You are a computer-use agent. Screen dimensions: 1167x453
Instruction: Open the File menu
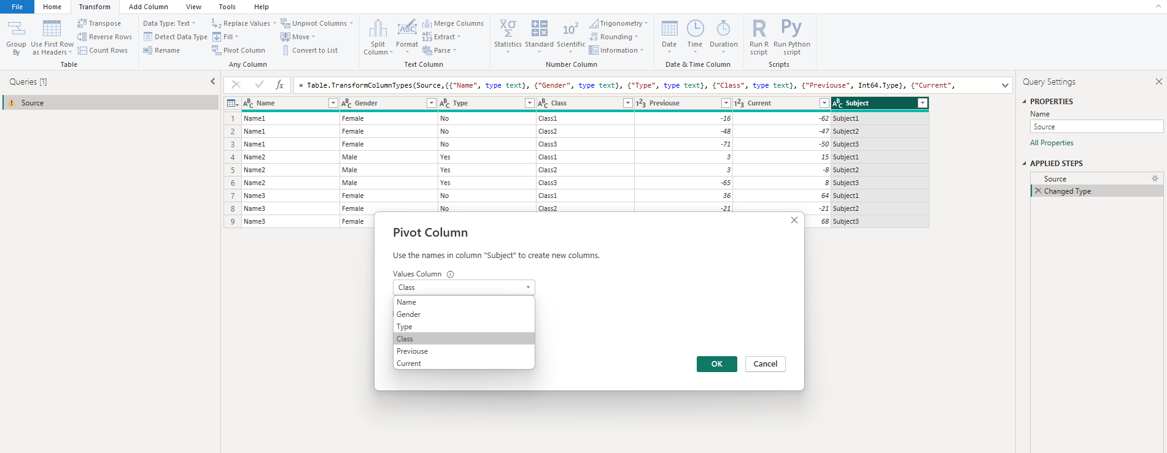17,7
